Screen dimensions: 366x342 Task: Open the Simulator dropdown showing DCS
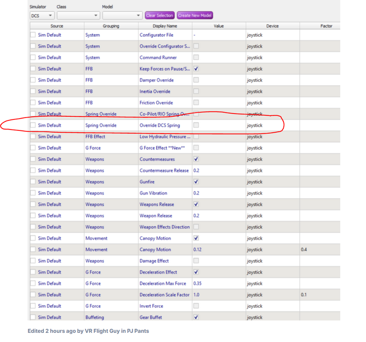tap(40, 16)
